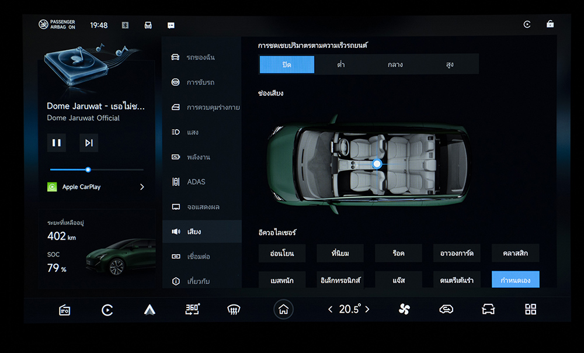Pause the current song
Image resolution: width=584 pixels, height=353 pixels.
[x=57, y=143]
